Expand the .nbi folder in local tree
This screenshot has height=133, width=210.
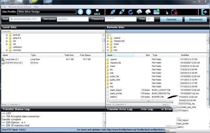(x=7, y=44)
